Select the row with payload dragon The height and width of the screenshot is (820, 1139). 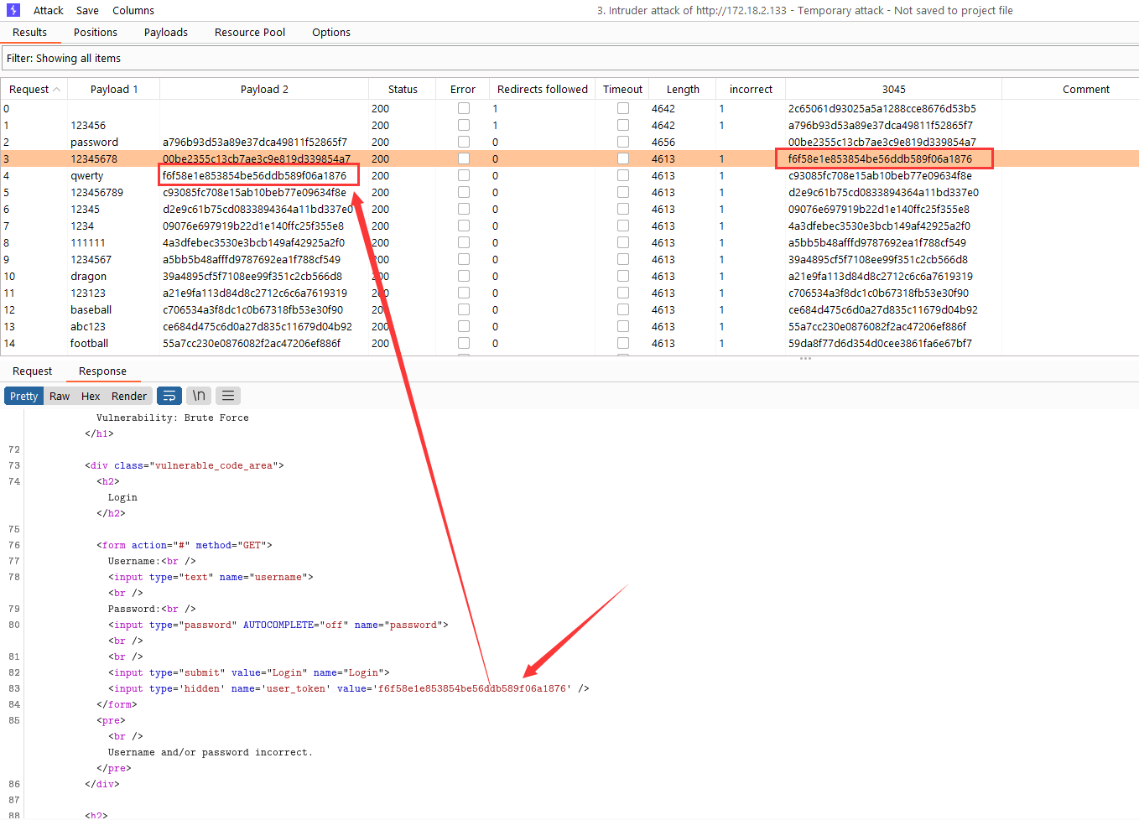(x=569, y=276)
